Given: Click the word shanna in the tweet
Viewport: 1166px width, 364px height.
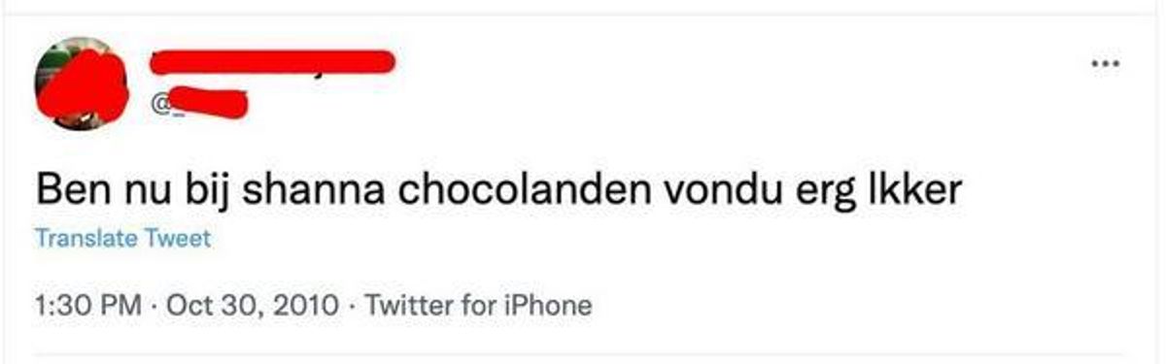Looking at the screenshot, I should (x=313, y=189).
